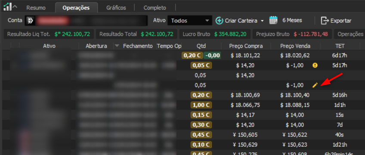365x155 pixels.
Task: Open the Gráficos tab
Action: 116,8
